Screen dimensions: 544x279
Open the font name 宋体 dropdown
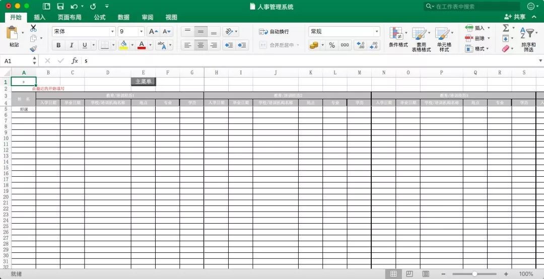[112, 32]
